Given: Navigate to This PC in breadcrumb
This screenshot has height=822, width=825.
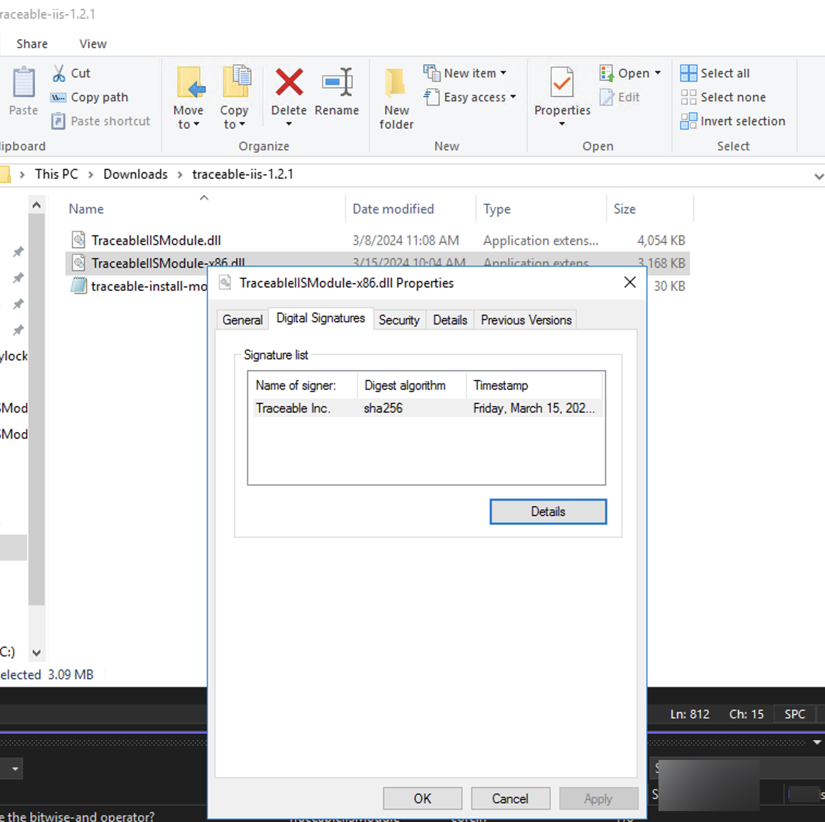Looking at the screenshot, I should pos(57,174).
